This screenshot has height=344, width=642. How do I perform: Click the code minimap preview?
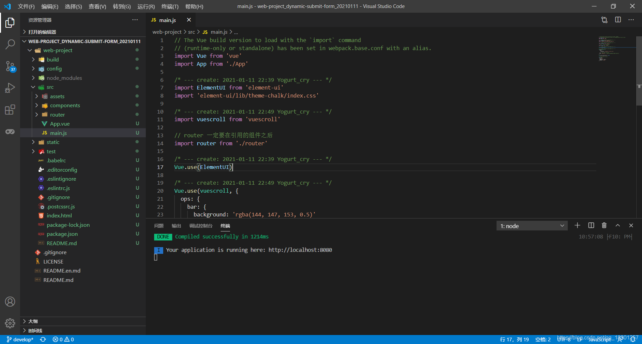tap(617, 49)
